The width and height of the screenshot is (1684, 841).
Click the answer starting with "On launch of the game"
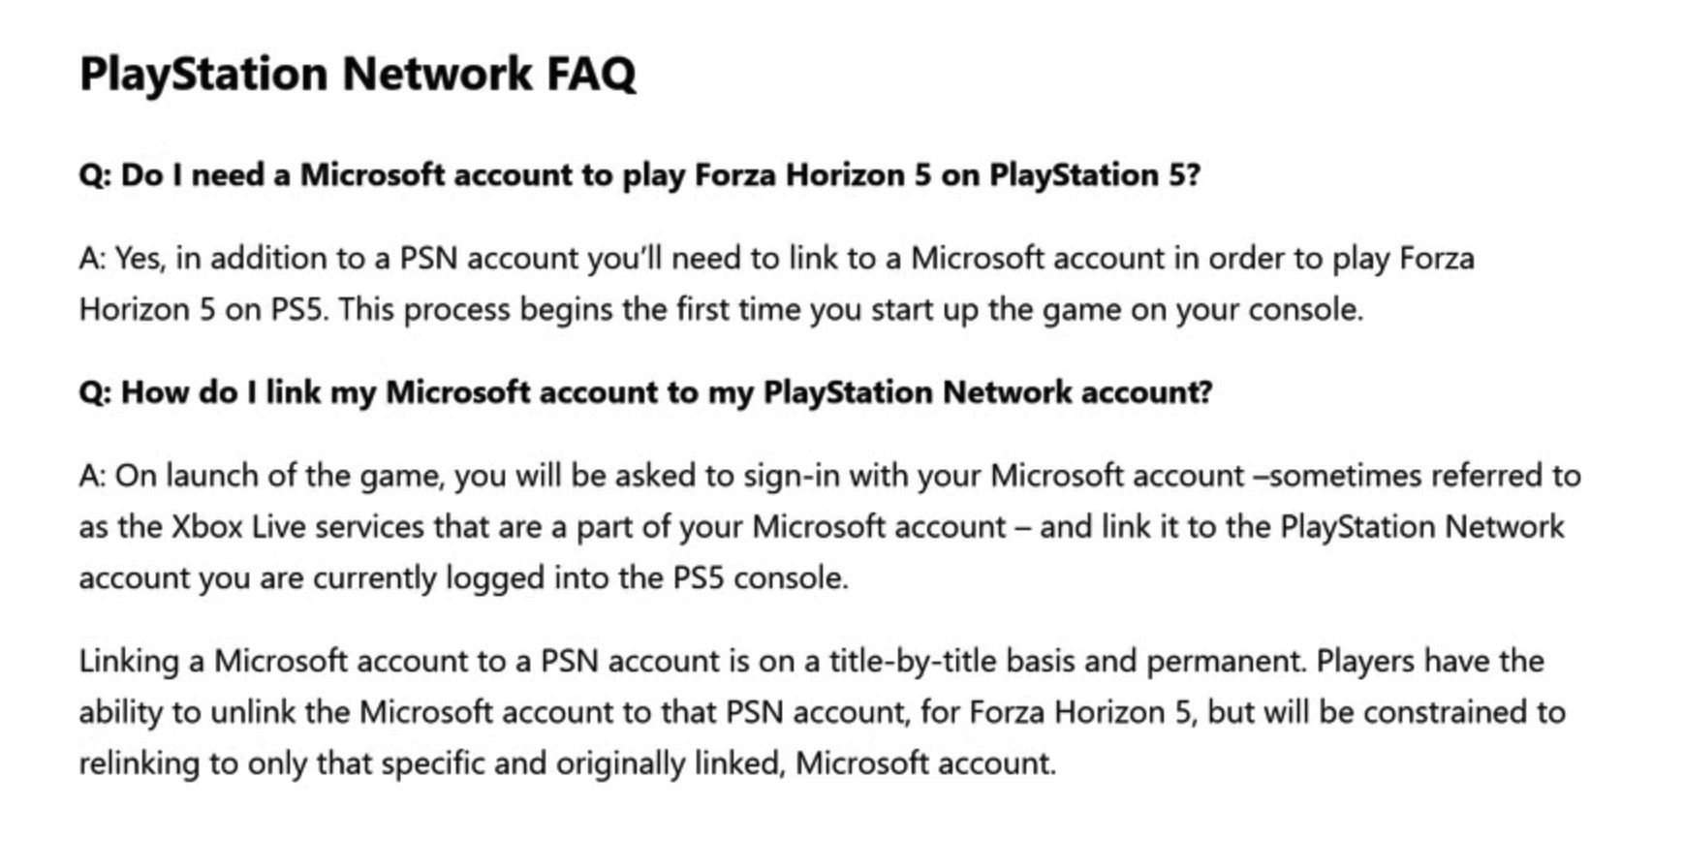point(828,526)
